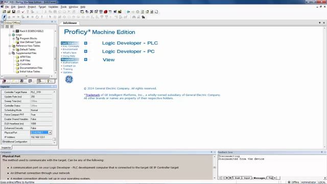Expand the Rack 0 tree node
Screen dimensions: 327x184
click(14, 31)
